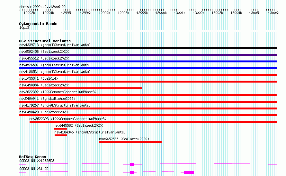The width and height of the screenshot is (286, 176).
Task: Click the 13001k ruler tick label
Action: (180, 13)
